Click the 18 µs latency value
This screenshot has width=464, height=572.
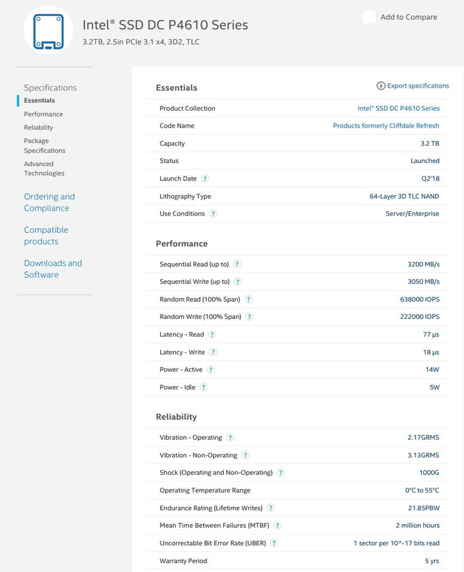(x=431, y=352)
